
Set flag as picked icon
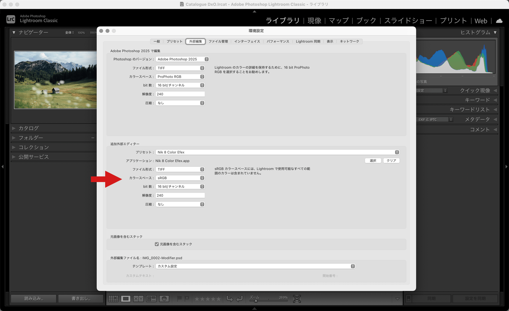[x=179, y=299]
